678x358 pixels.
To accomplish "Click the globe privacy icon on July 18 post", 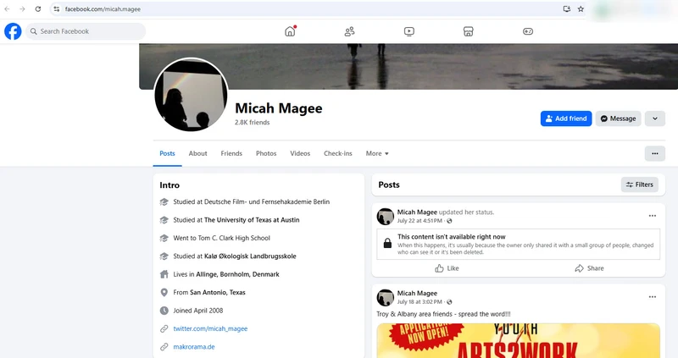I will (x=449, y=302).
